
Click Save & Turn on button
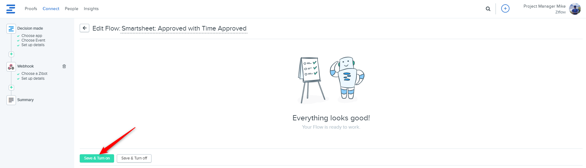click(97, 158)
